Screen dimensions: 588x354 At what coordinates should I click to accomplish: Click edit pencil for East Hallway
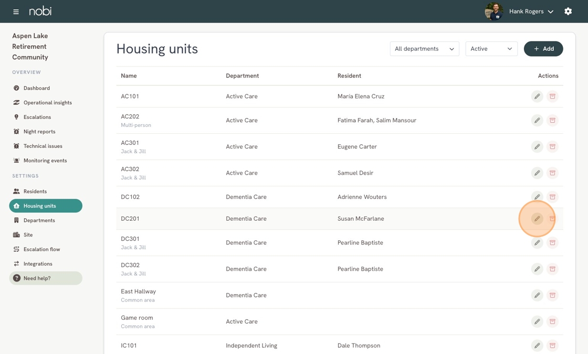[x=537, y=295]
